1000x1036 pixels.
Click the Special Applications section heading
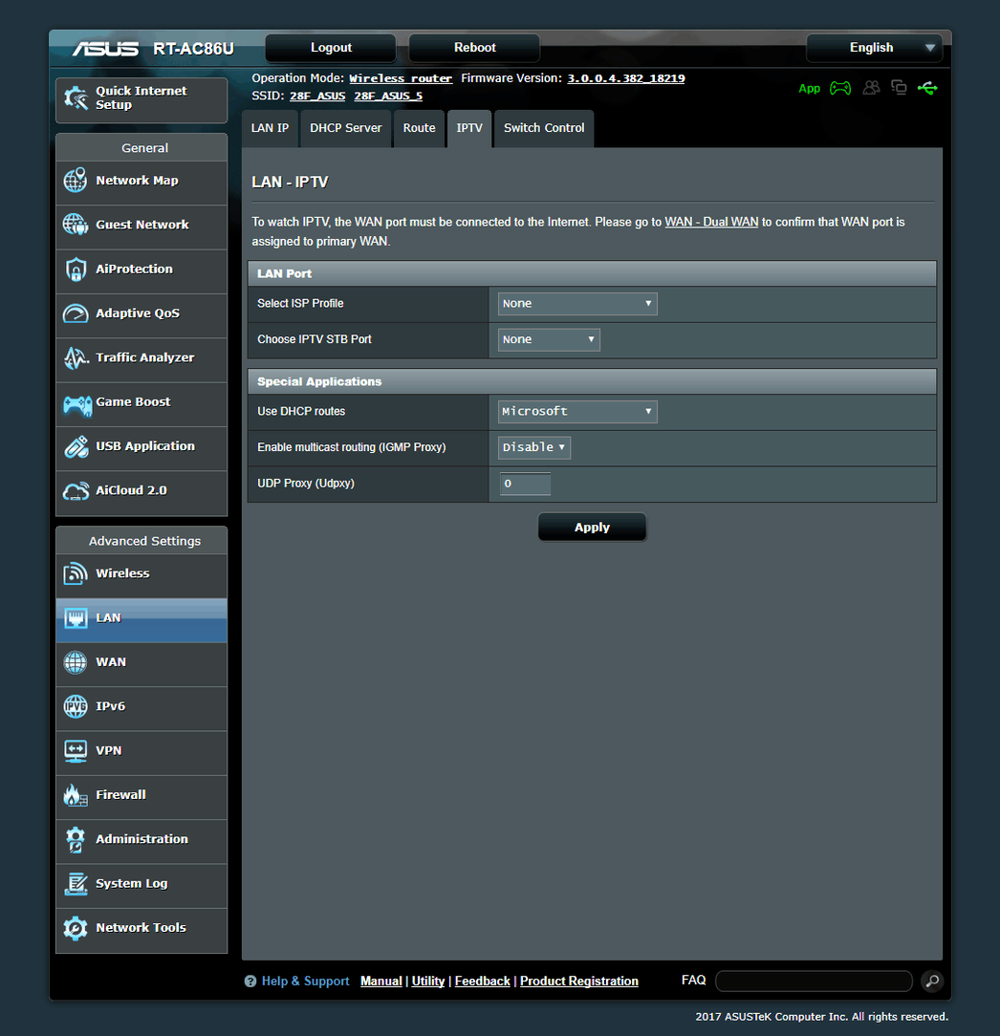click(x=319, y=382)
